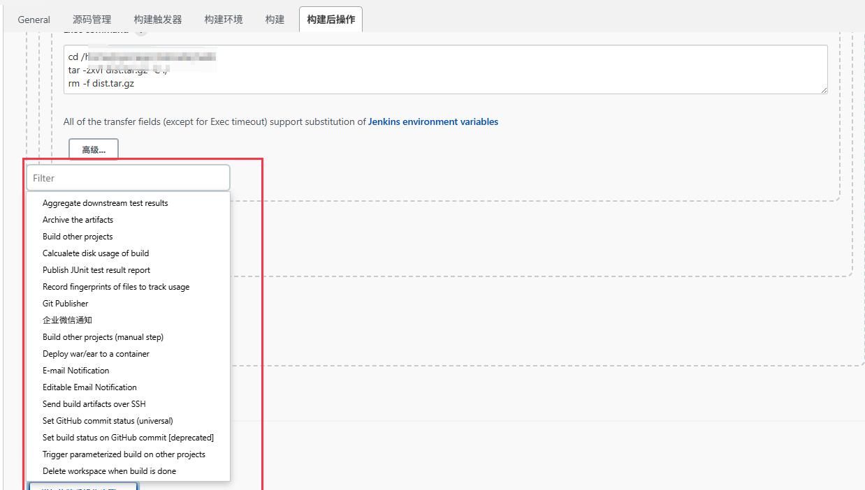The image size is (865, 490).
Task: Open the 构建环境 tab
Action: point(223,20)
